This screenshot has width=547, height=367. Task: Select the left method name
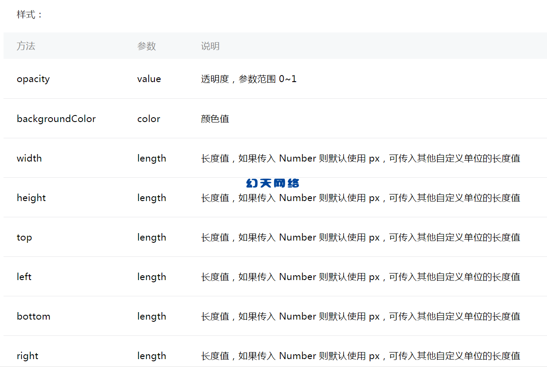[x=24, y=277]
